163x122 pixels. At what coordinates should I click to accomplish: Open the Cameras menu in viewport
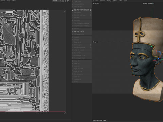pyautogui.click(x=103, y=1)
